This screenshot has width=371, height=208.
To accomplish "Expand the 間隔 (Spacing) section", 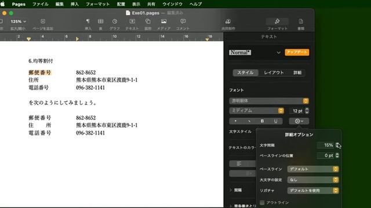I will pyautogui.click(x=231, y=190).
